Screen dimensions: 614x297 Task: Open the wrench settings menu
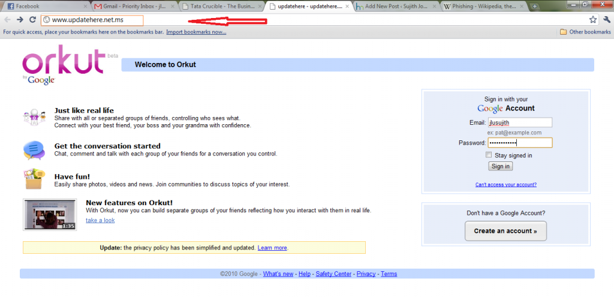click(607, 20)
